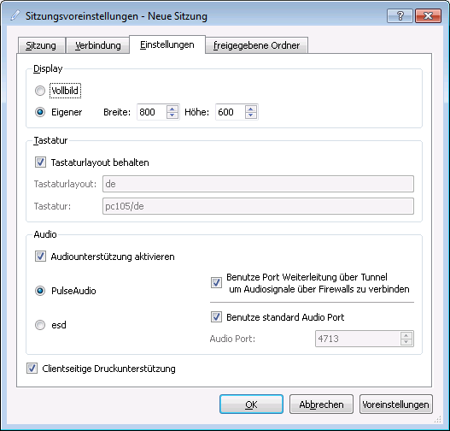This screenshot has width=450, height=431.
Task: Choose the esd audio system
Action: pos(40,325)
